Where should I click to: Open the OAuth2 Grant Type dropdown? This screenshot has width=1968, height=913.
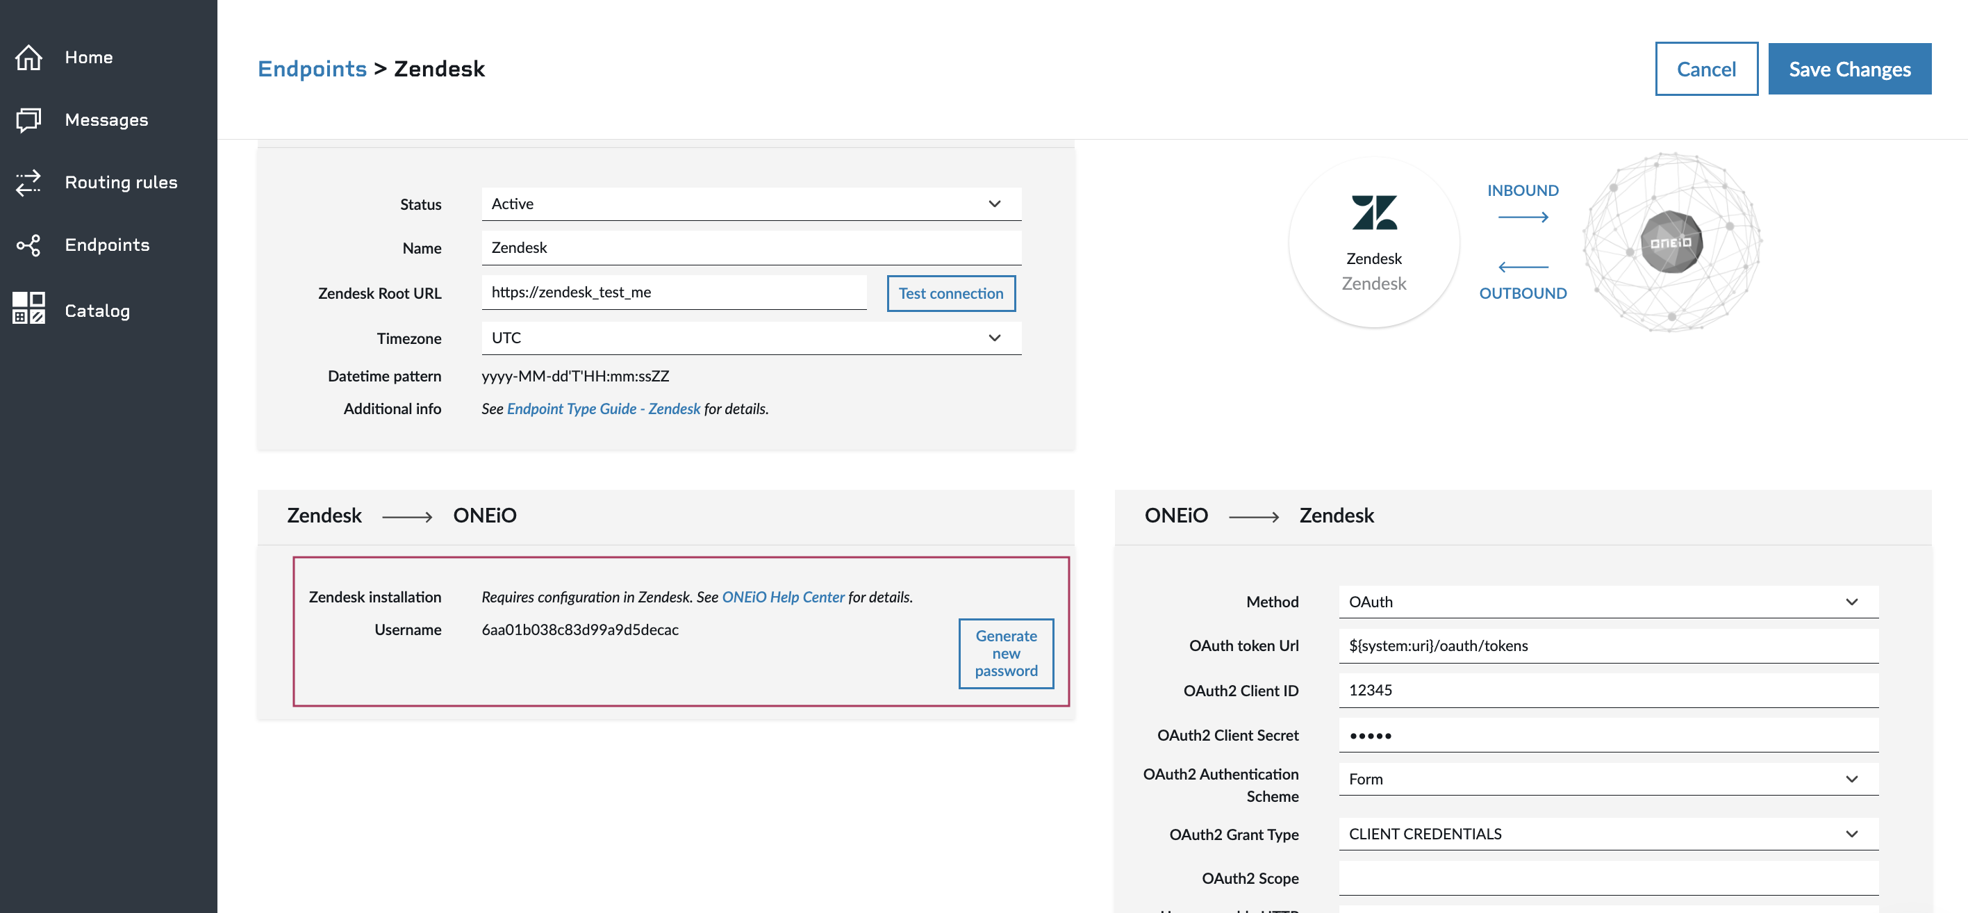click(1608, 834)
